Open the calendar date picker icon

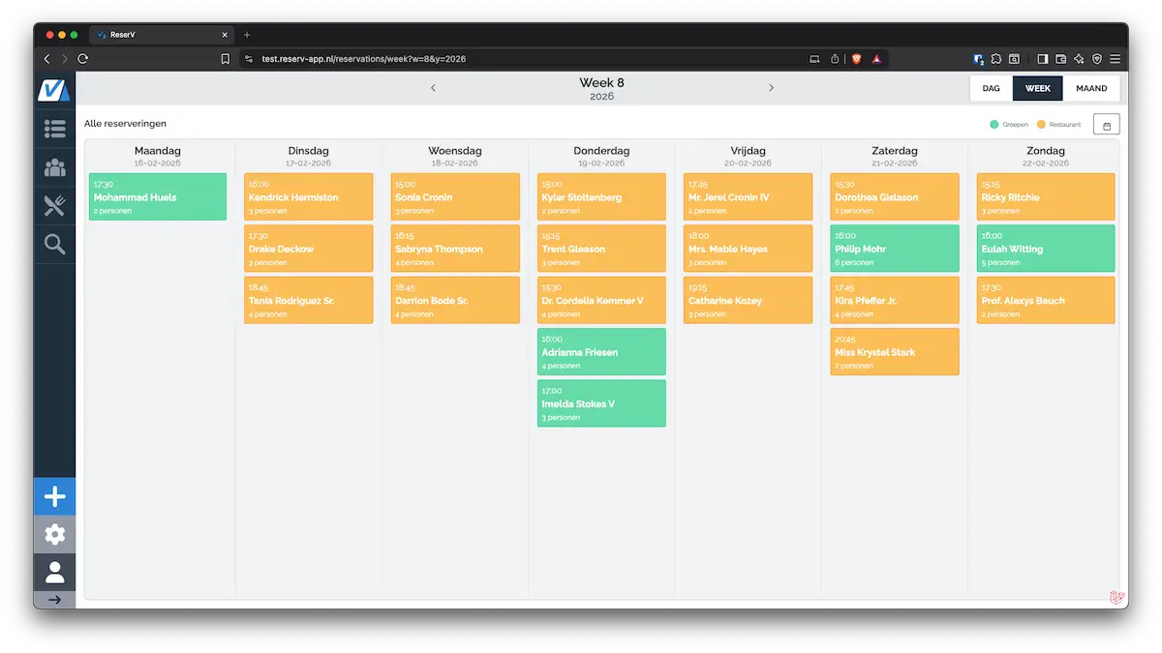[1106, 125]
